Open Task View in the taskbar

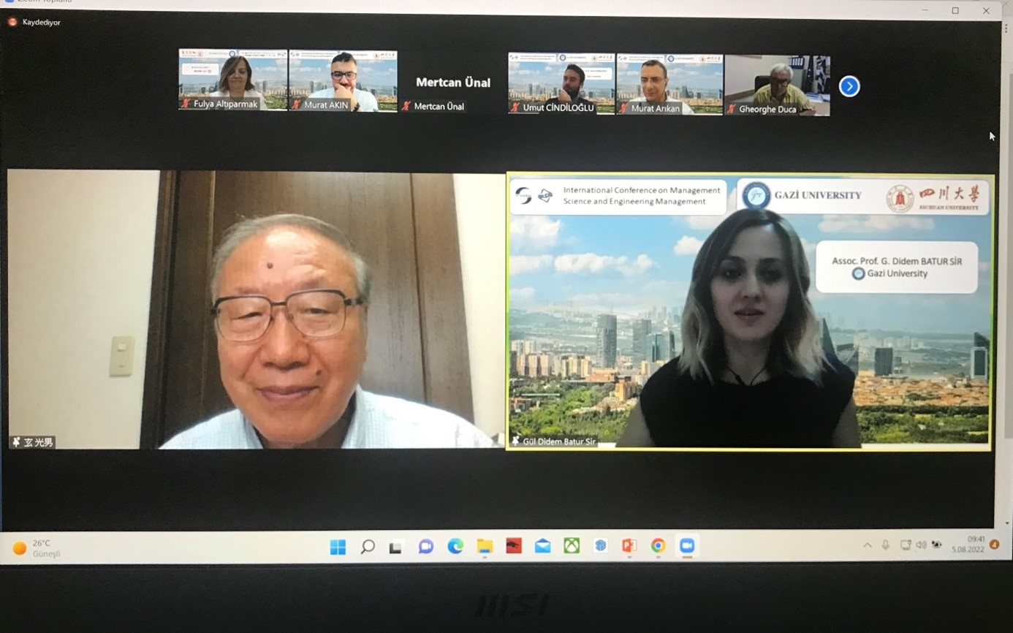pyautogui.click(x=396, y=547)
